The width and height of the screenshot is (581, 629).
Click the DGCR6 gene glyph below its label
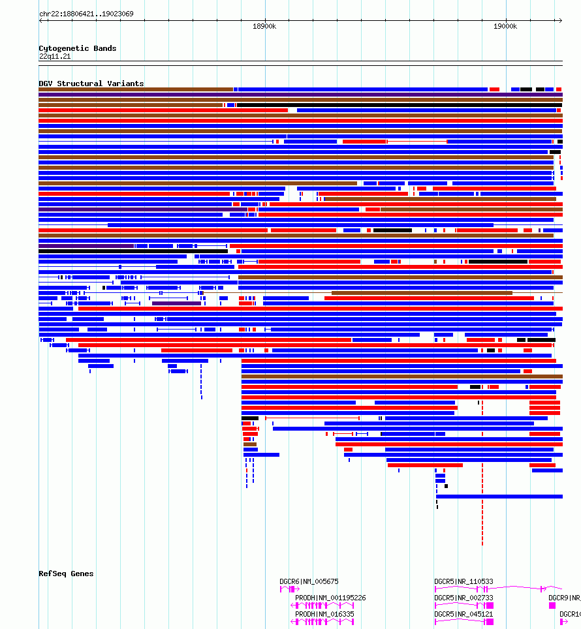click(290, 589)
